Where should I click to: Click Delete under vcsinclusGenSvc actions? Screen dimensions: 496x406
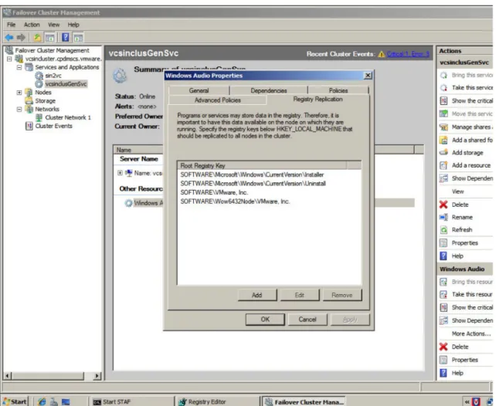tap(454, 205)
